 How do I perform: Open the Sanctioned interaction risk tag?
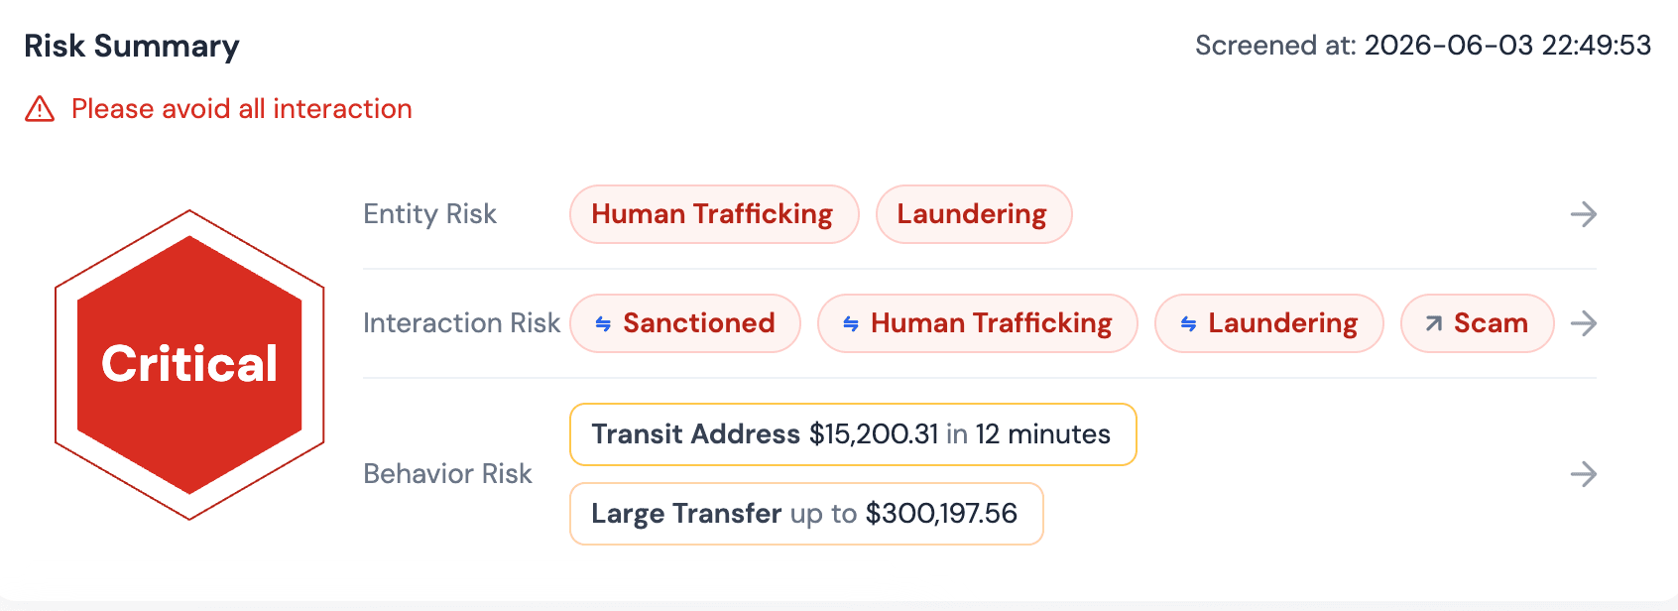point(685,323)
